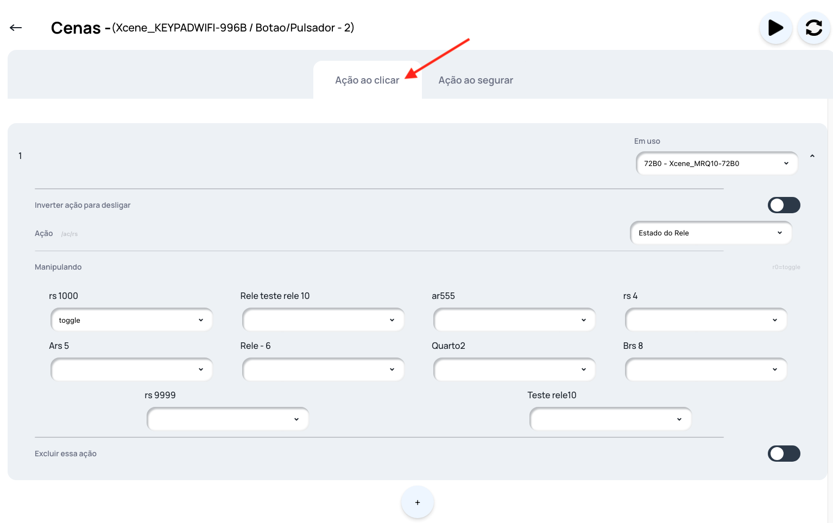This screenshot has height=523, width=833.
Task: Open the rs 4 dropdown
Action: point(705,320)
